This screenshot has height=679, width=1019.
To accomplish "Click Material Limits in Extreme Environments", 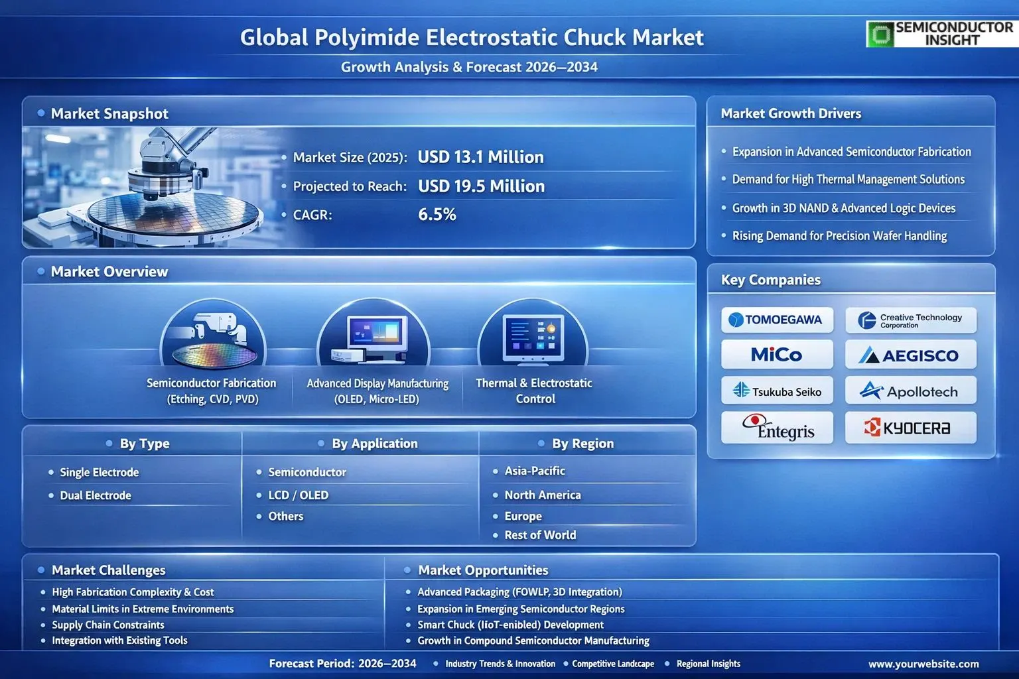I will [143, 609].
